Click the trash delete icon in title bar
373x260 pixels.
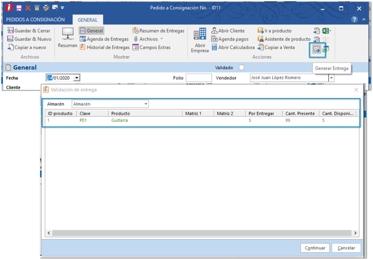(37, 8)
